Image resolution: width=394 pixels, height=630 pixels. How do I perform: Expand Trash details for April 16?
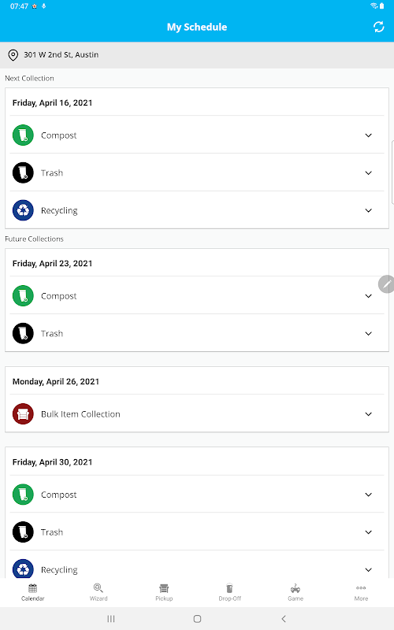point(368,173)
